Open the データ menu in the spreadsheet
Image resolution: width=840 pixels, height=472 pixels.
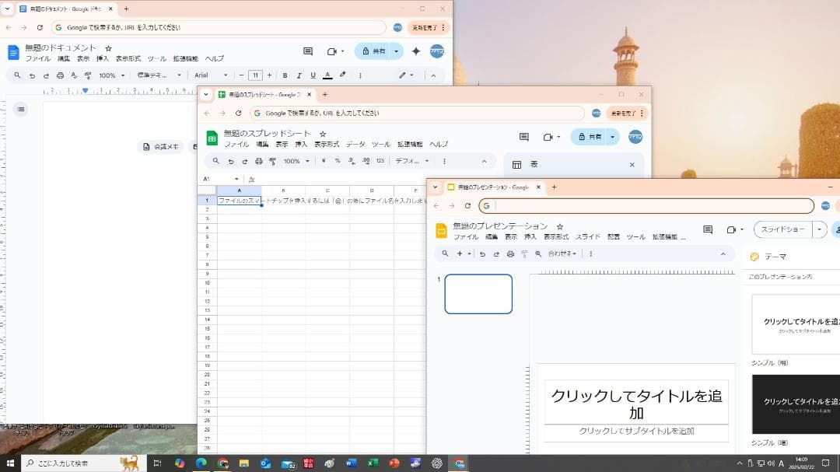(355, 143)
